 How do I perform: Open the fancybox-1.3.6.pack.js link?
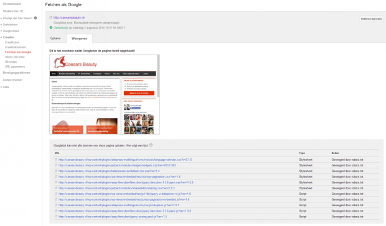tap(125, 210)
